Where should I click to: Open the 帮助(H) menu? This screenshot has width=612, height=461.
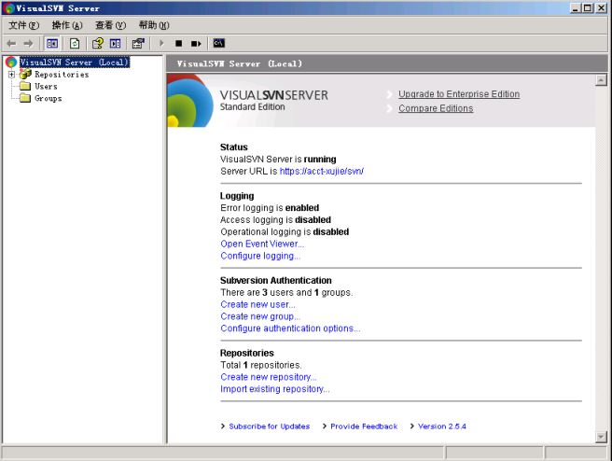point(154,25)
